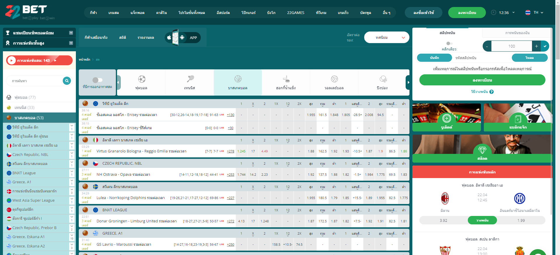Viewport: 560px width, 255px height.
Task: Toggle the live broadcast filter switch
Action: tap(97, 80)
